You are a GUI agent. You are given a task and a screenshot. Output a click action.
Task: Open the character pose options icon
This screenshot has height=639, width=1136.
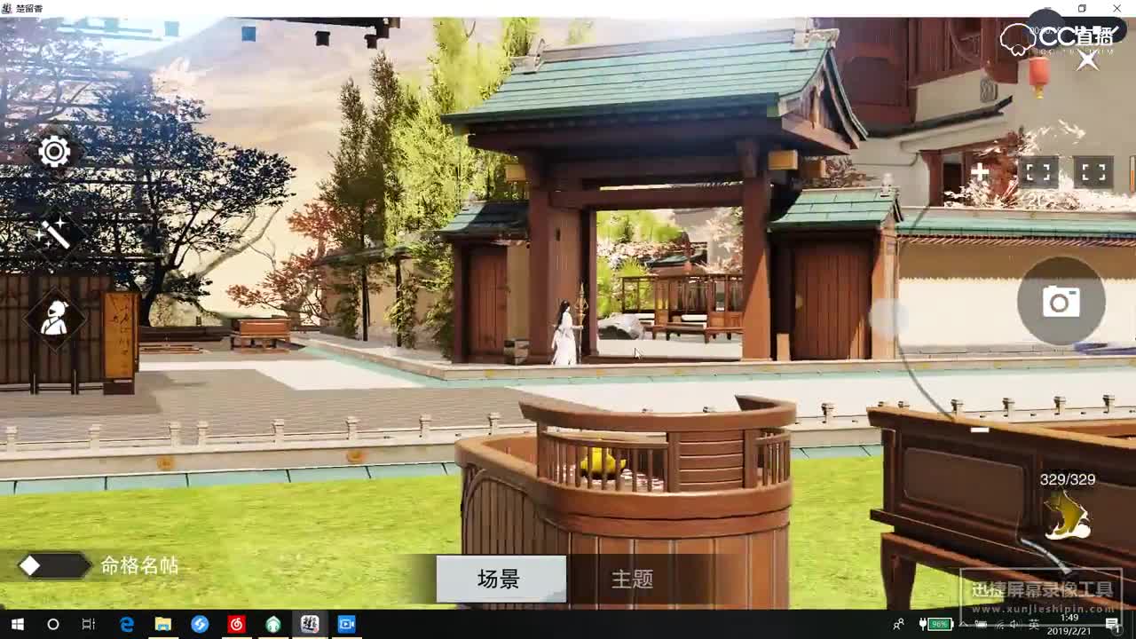tap(55, 318)
